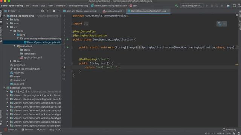Click the Build project hammer icon
241x135 pixels.
tap(176, 6)
